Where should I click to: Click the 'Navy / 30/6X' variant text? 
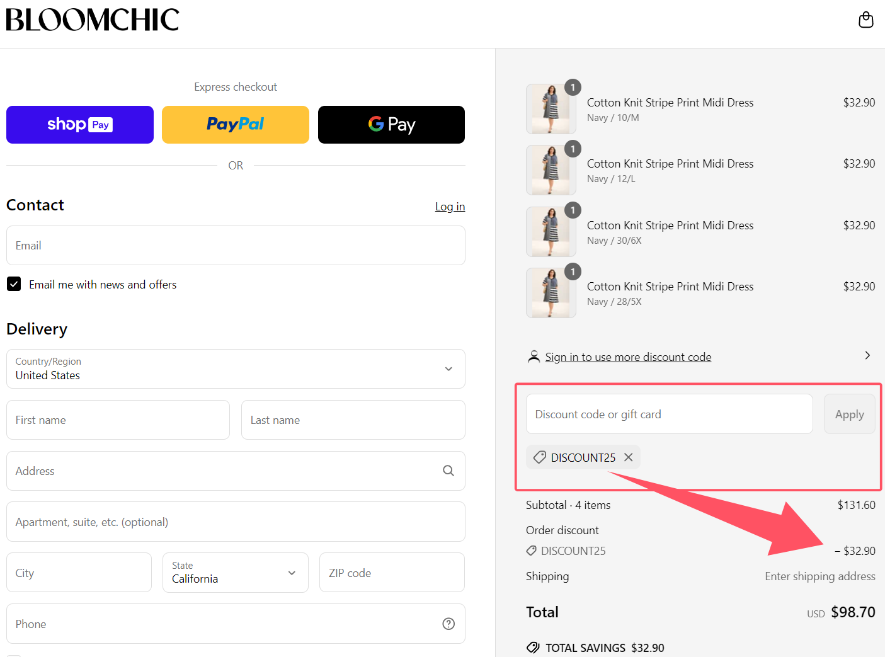(614, 240)
